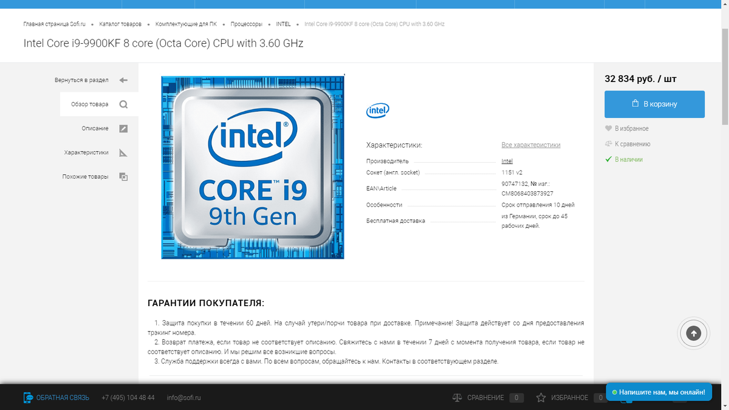Open Каталог товаров breadcrumb
Screen dimensions: 729x410
tap(121, 24)
